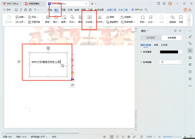Click the 书签 bookmark icon
This screenshot has width=195, height=139.
(x=181, y=19)
